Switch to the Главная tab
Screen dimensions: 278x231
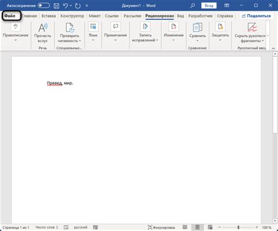[29, 16]
